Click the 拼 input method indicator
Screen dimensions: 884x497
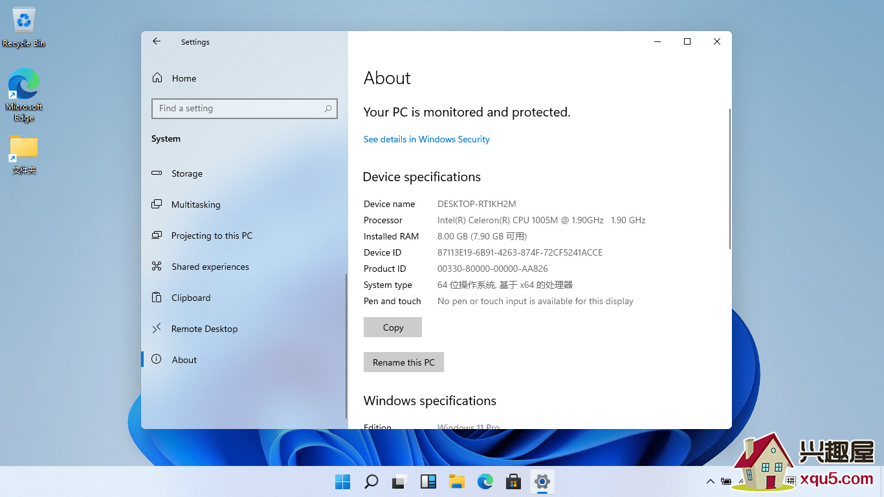click(790, 481)
